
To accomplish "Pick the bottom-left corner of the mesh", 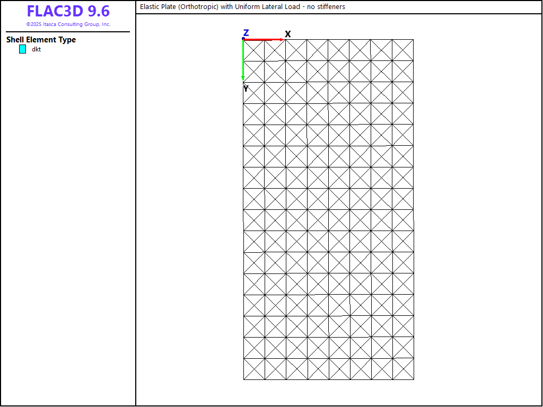I will tap(243, 379).
